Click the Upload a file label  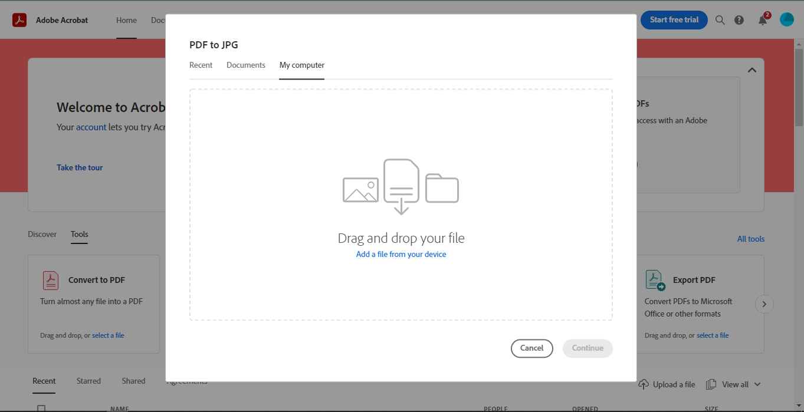674,384
